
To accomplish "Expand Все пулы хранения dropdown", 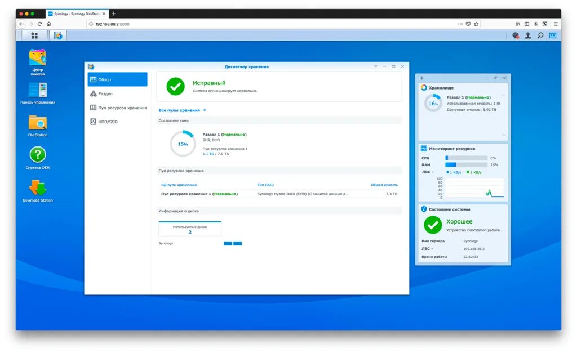I will [182, 110].
